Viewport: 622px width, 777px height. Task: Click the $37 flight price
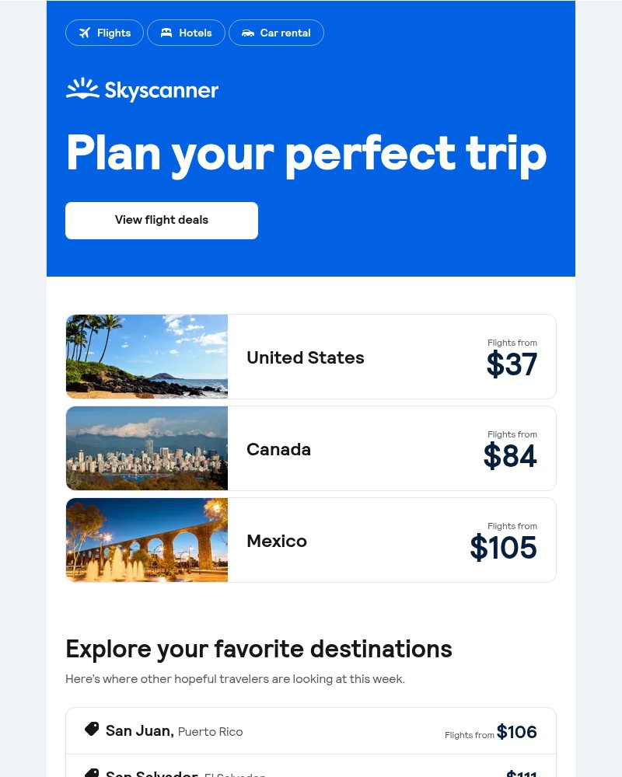pyautogui.click(x=512, y=364)
